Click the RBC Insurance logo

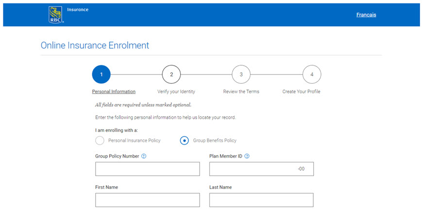click(56, 15)
